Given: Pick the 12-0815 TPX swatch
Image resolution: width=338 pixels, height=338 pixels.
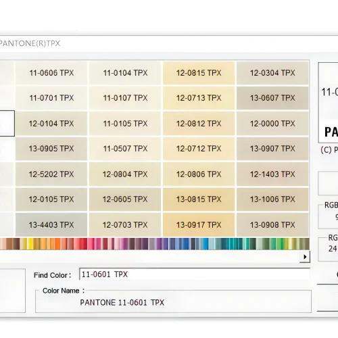Looking at the screenshot, I should tap(199, 73).
